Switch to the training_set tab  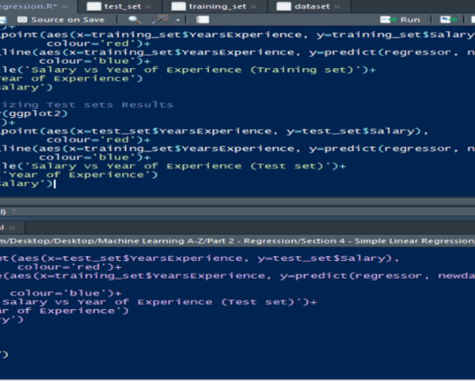pos(212,6)
